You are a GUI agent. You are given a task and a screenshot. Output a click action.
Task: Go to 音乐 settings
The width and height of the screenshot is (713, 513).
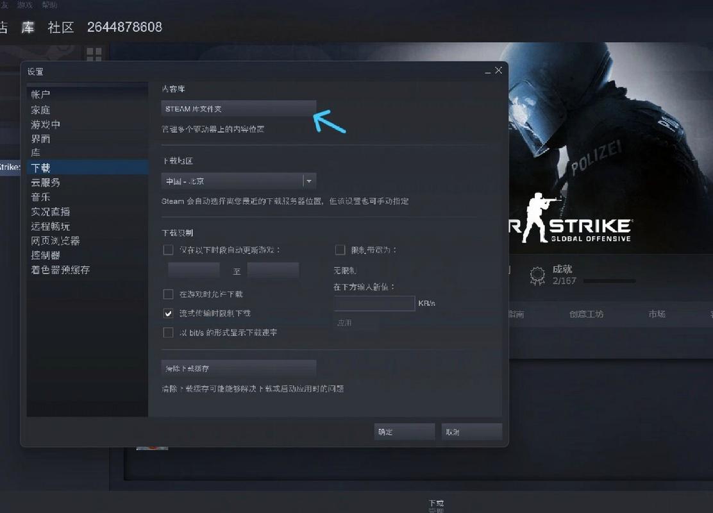(40, 197)
